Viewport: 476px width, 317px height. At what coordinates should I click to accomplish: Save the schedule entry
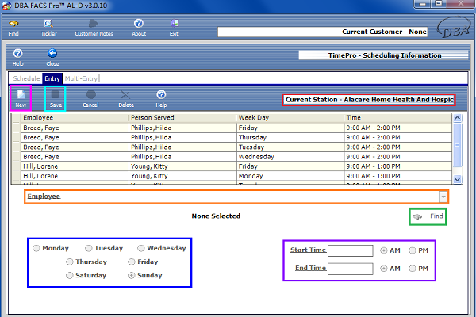point(56,98)
